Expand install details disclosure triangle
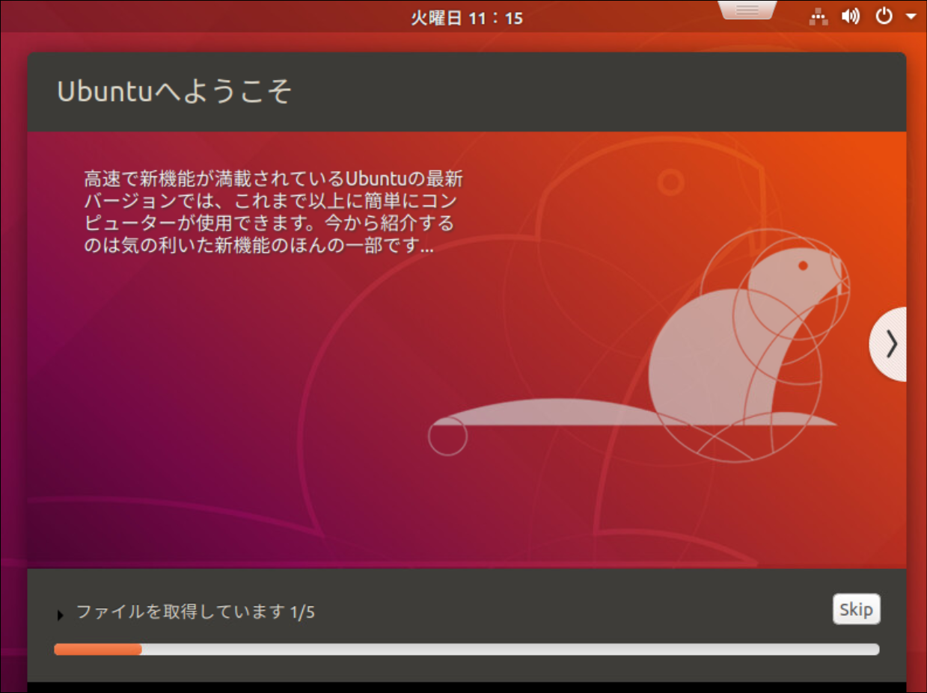The width and height of the screenshot is (927, 693). (x=61, y=615)
